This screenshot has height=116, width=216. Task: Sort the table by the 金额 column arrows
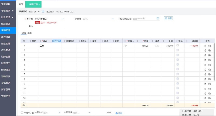[x=164, y=41]
